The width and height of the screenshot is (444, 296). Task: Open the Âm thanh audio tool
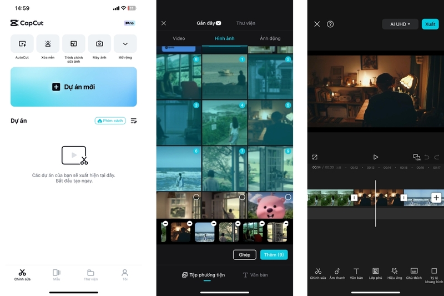[x=337, y=274]
